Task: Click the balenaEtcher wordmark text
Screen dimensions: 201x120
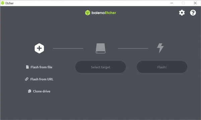Action: coord(104,13)
